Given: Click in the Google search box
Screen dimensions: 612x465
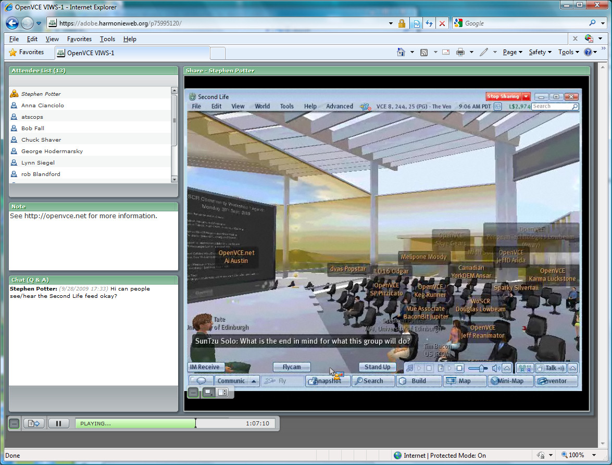Looking at the screenshot, I should pyautogui.click(x=526, y=23).
